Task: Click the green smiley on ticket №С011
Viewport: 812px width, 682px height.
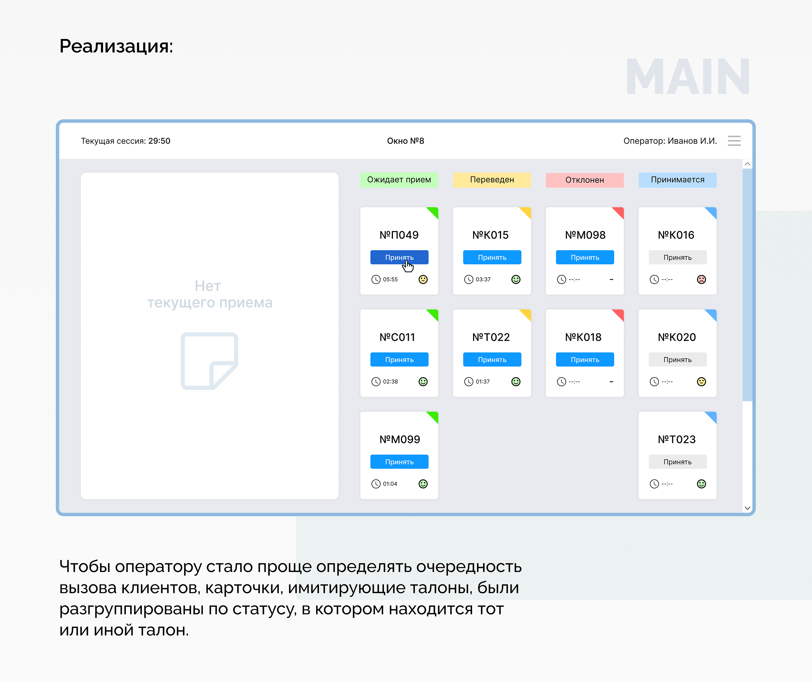Action: click(423, 381)
